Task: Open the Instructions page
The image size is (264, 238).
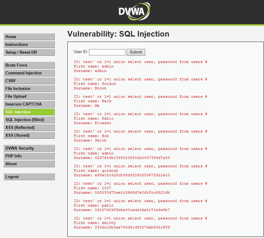Action: [29, 44]
